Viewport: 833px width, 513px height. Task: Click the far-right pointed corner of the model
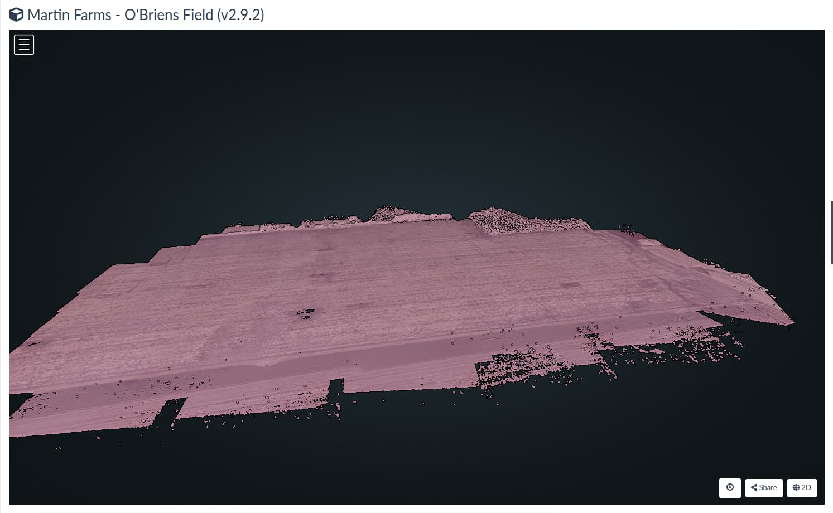[790, 321]
